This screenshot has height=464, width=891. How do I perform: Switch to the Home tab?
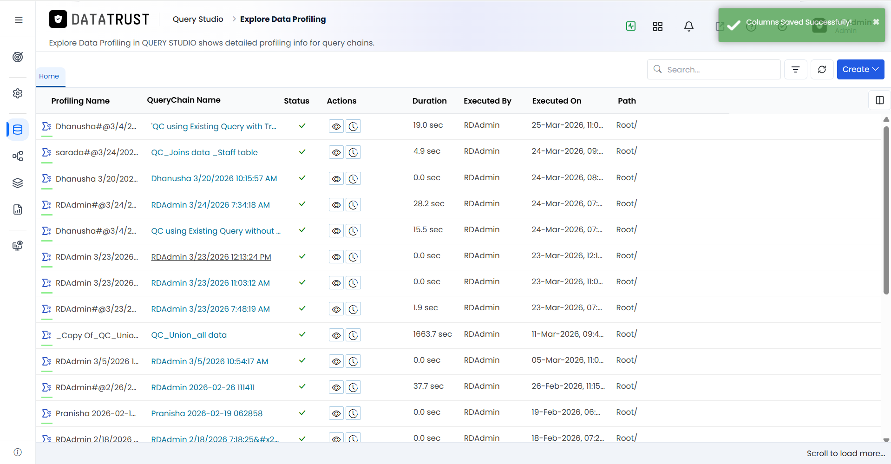click(x=49, y=76)
